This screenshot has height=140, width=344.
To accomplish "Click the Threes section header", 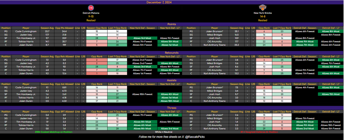I will pos(172,108).
